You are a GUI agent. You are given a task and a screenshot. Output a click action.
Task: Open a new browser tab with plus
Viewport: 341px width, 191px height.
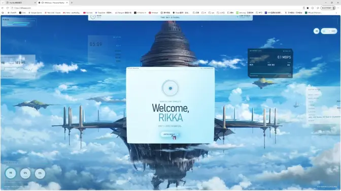[x=72, y=3]
